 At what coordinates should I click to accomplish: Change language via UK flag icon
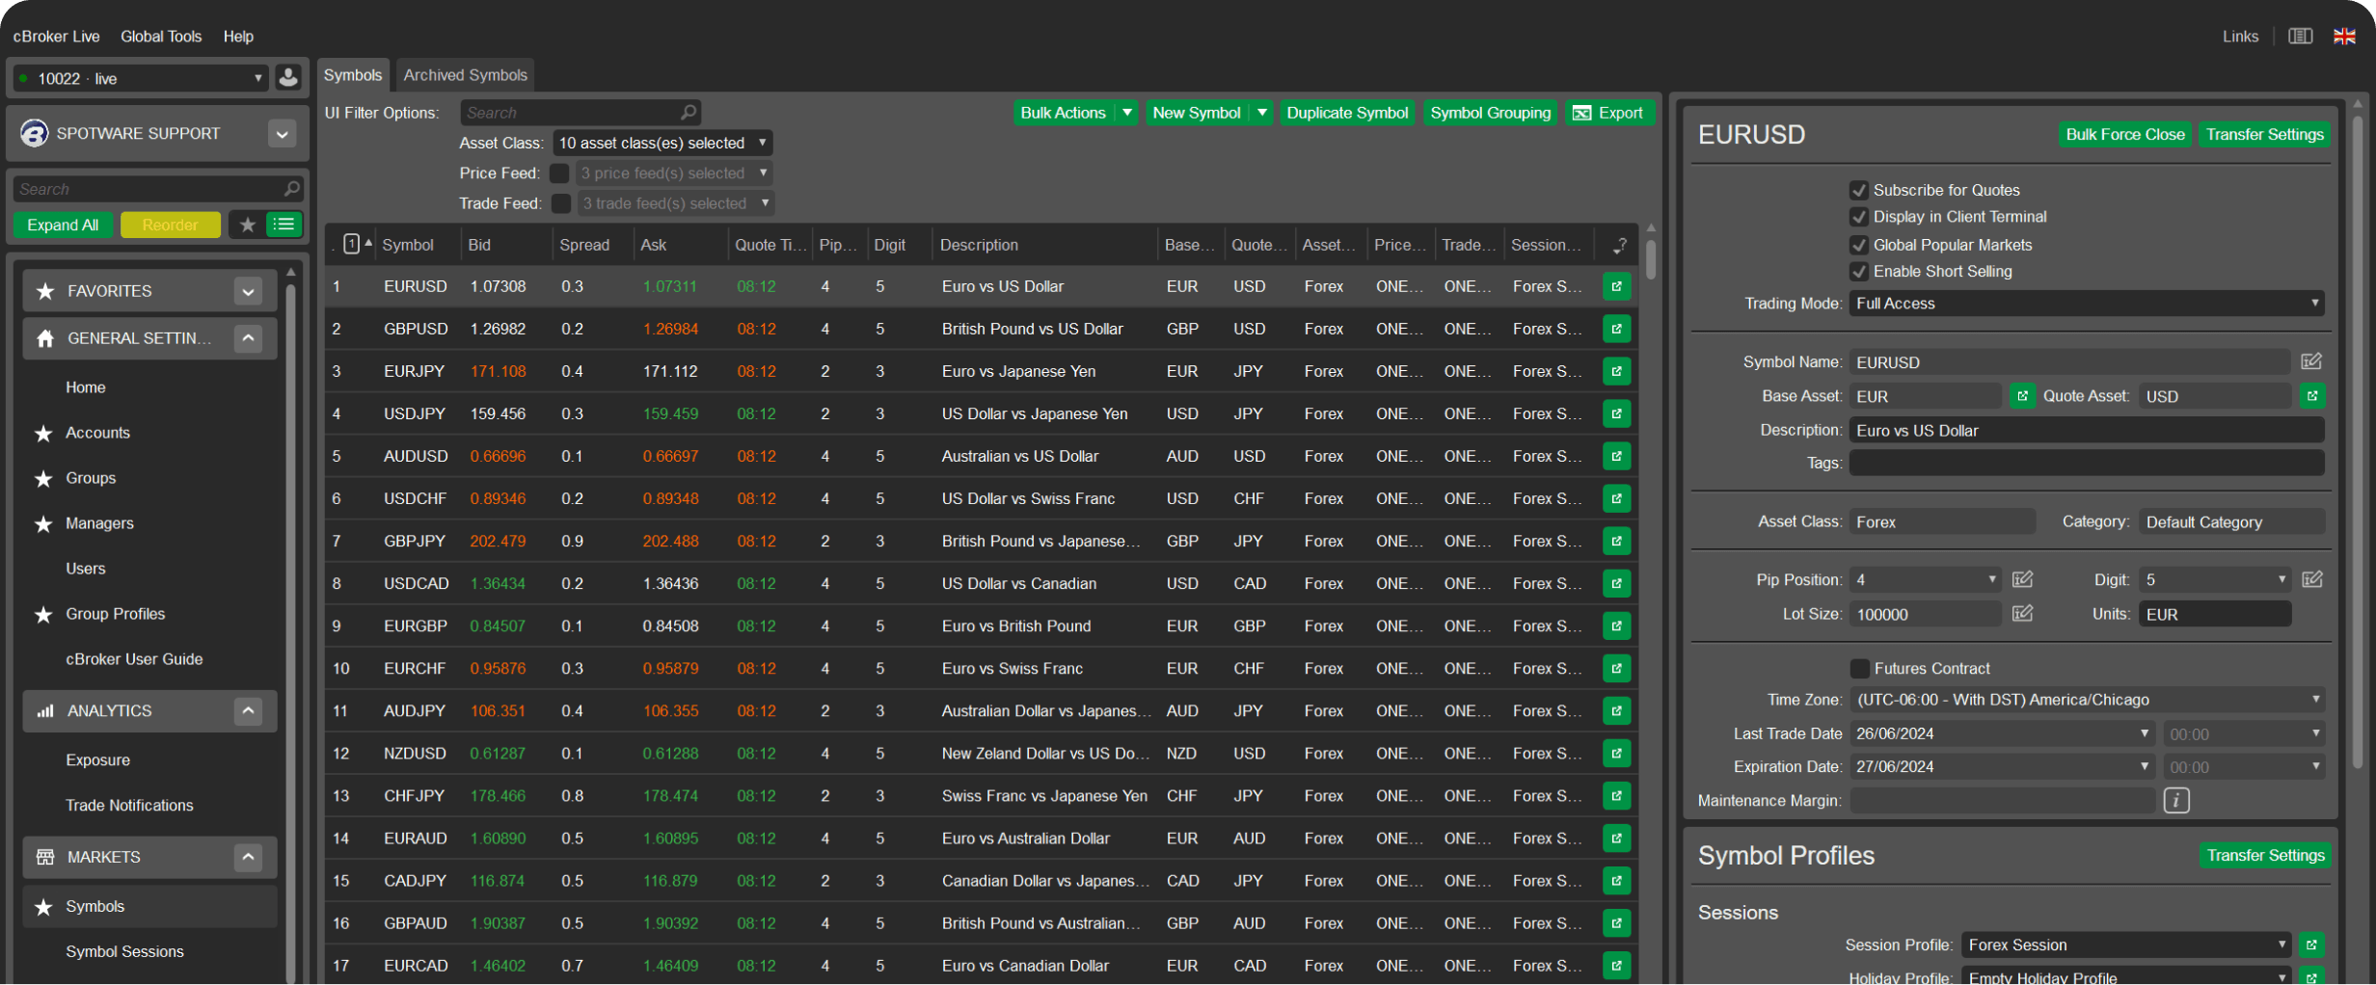(x=2344, y=37)
